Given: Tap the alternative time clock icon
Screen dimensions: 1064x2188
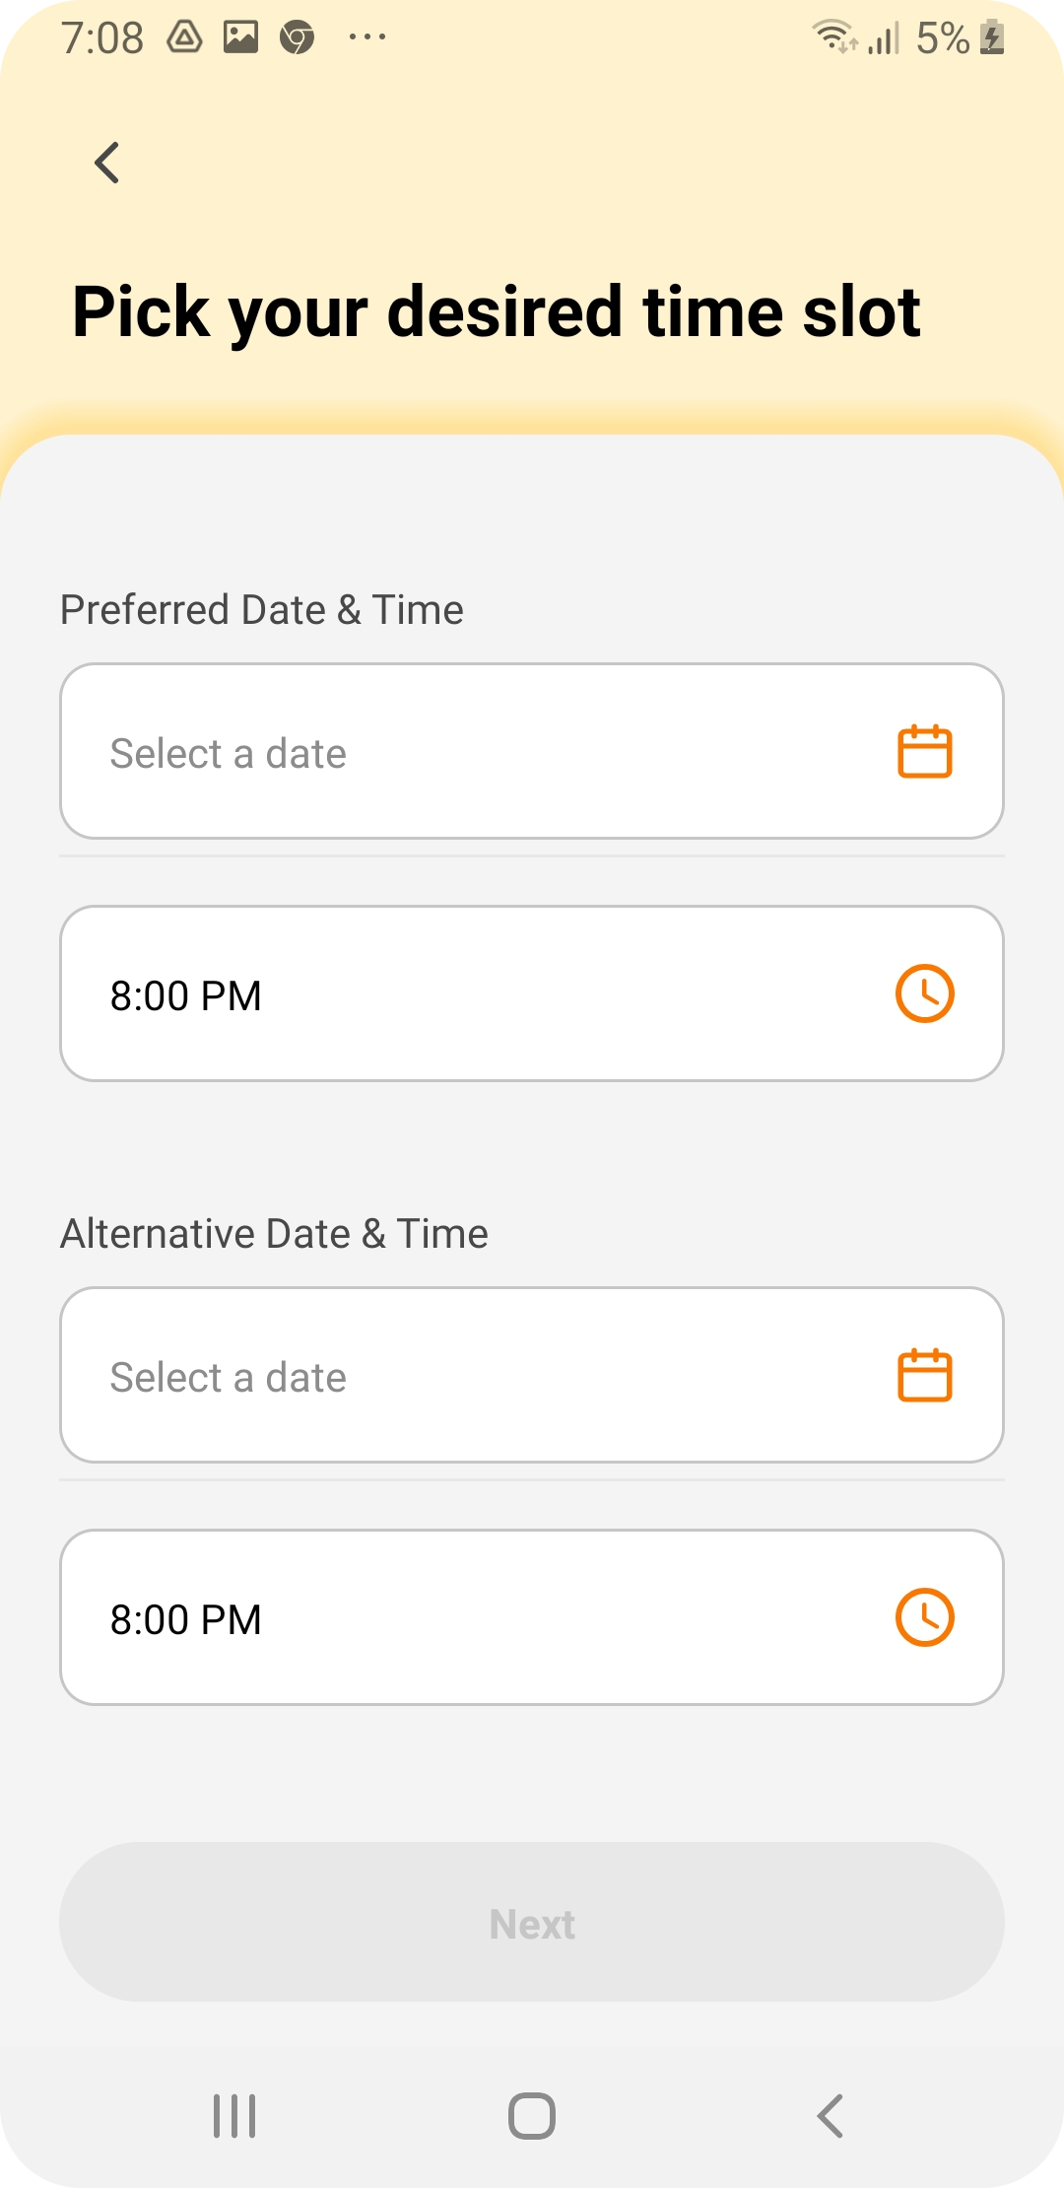Looking at the screenshot, I should tap(924, 1617).
